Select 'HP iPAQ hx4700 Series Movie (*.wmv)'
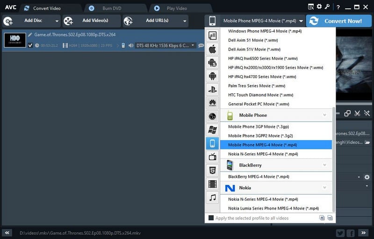 pyautogui.click(x=262, y=77)
